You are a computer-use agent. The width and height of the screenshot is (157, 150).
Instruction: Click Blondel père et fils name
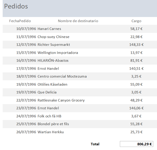click(53, 124)
